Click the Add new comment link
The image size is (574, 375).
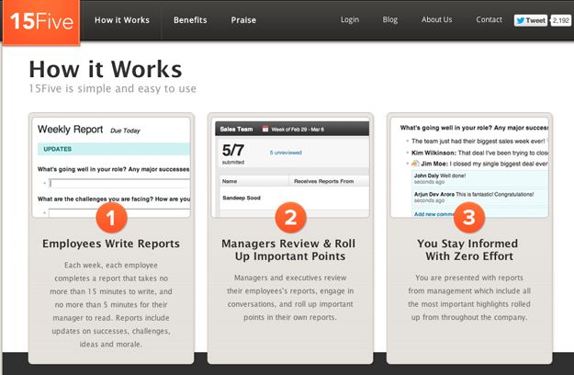[433, 214]
